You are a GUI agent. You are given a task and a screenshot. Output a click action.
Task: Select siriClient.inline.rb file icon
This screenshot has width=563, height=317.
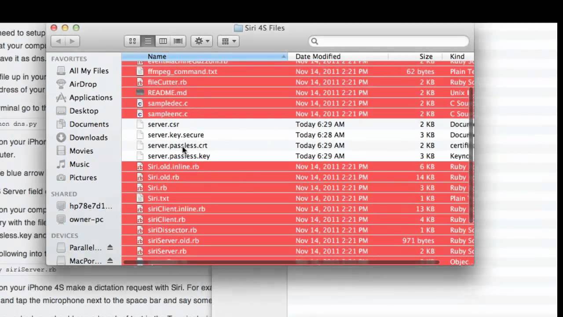click(x=140, y=209)
